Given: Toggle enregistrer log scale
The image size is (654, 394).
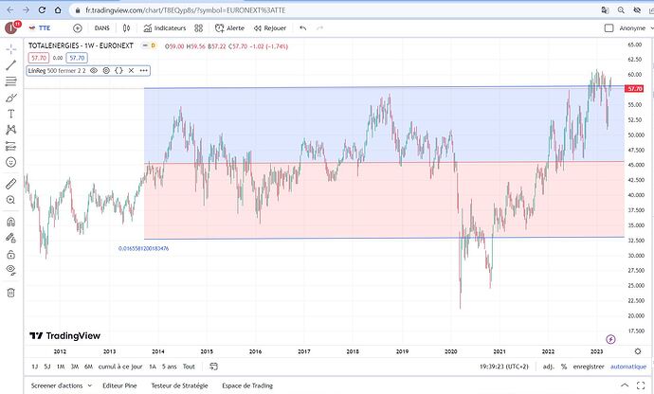Looking at the screenshot, I should click(x=589, y=367).
